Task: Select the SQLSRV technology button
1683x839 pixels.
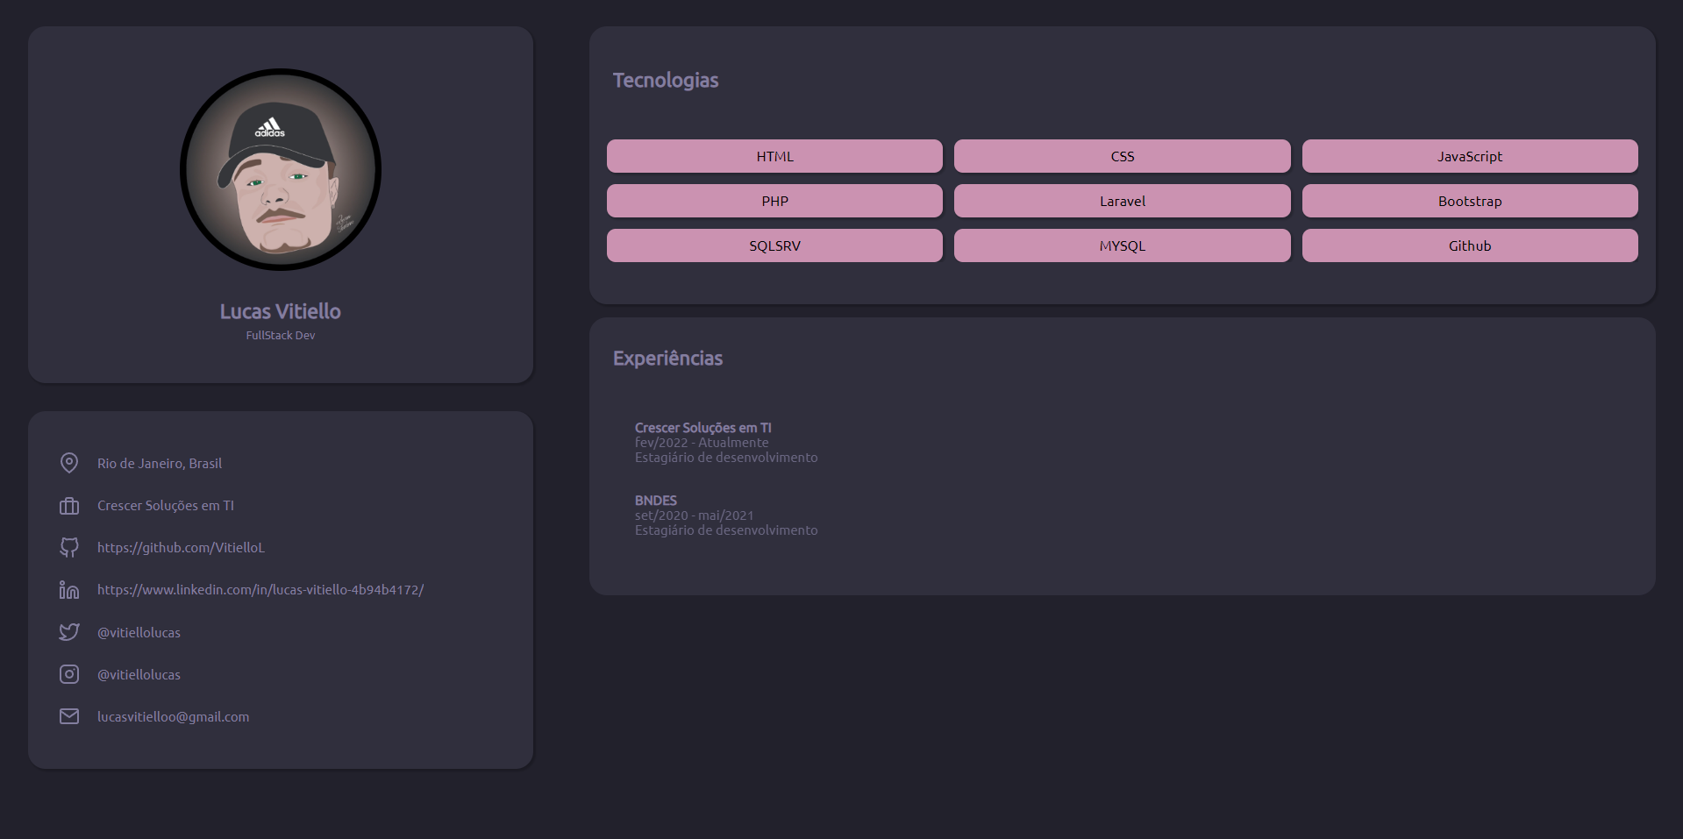Action: point(774,245)
